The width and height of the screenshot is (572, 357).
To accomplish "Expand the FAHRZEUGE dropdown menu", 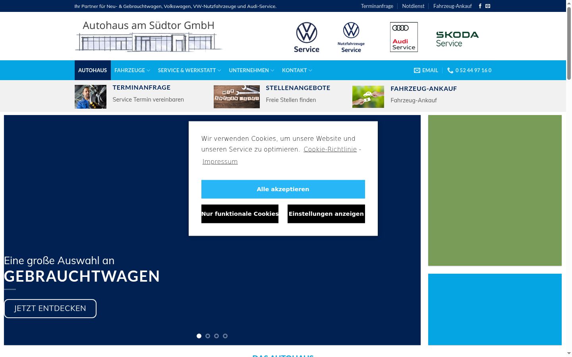I will 132,70.
